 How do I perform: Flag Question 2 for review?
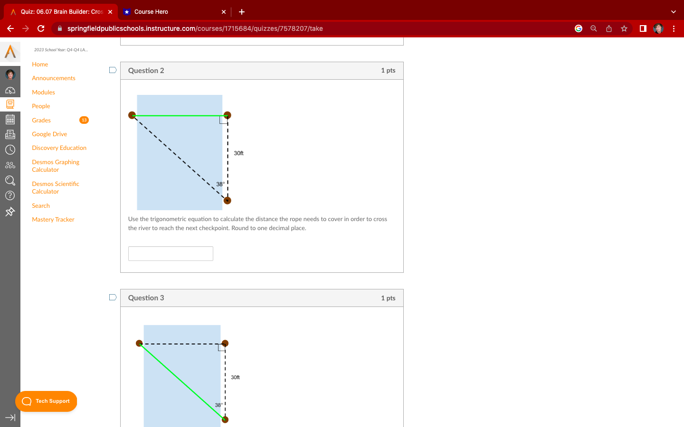click(x=113, y=70)
